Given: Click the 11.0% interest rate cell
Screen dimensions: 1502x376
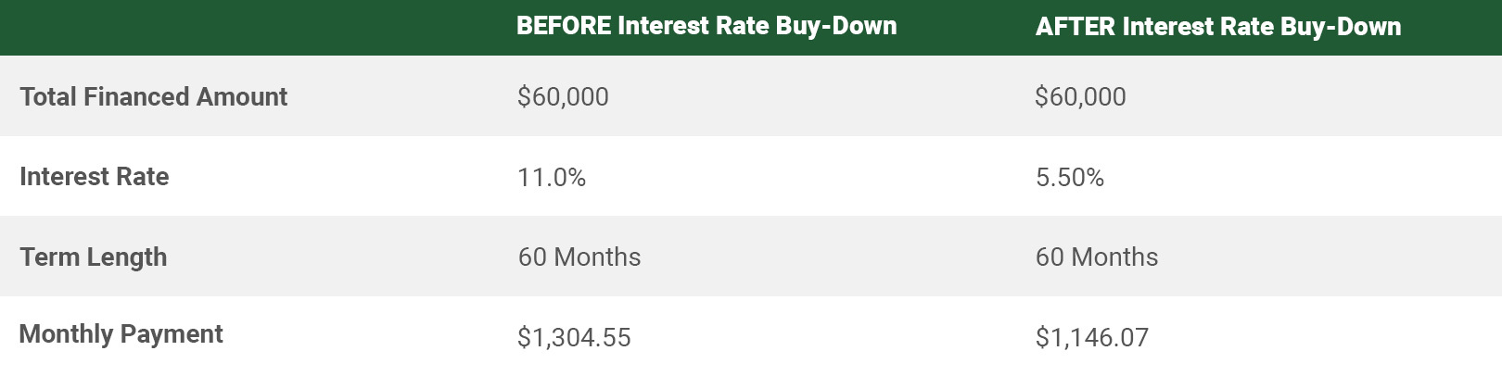Looking at the screenshot, I should click(x=552, y=177).
